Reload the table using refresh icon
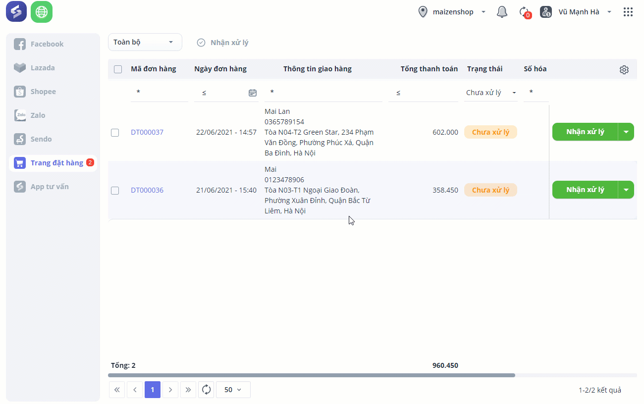The width and height of the screenshot is (644, 404). point(207,390)
